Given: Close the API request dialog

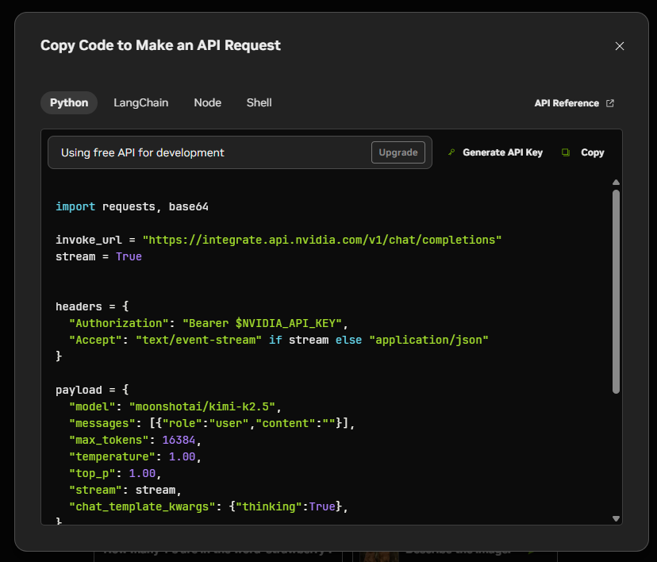Looking at the screenshot, I should [x=619, y=46].
